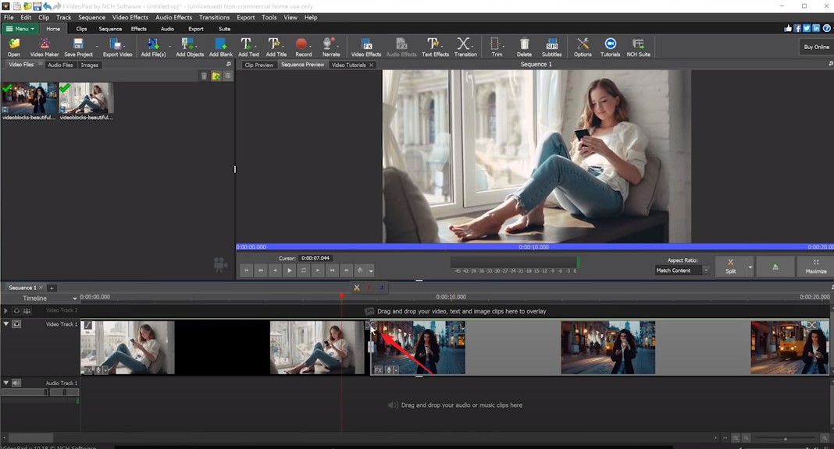
Task: Expand the collapsed Video Track 2
Action: 5,310
